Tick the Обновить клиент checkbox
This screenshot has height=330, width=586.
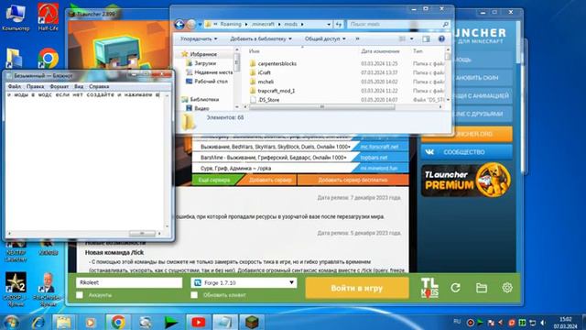point(194,295)
